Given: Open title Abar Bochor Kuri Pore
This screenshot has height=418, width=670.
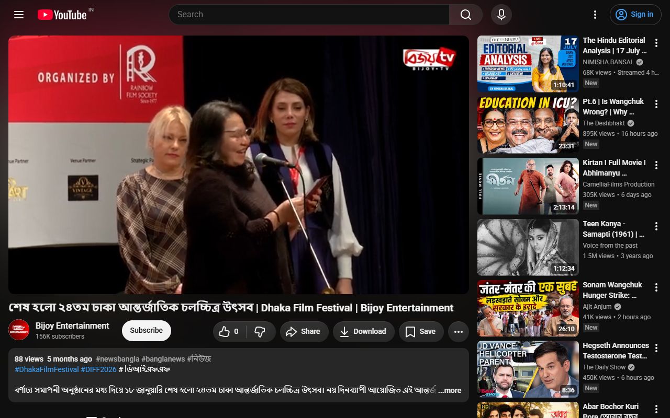Looking at the screenshot, I should (611, 411).
